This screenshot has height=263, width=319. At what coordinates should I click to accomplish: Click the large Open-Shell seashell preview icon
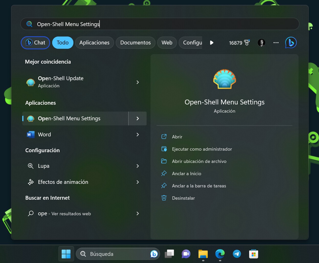224,79
